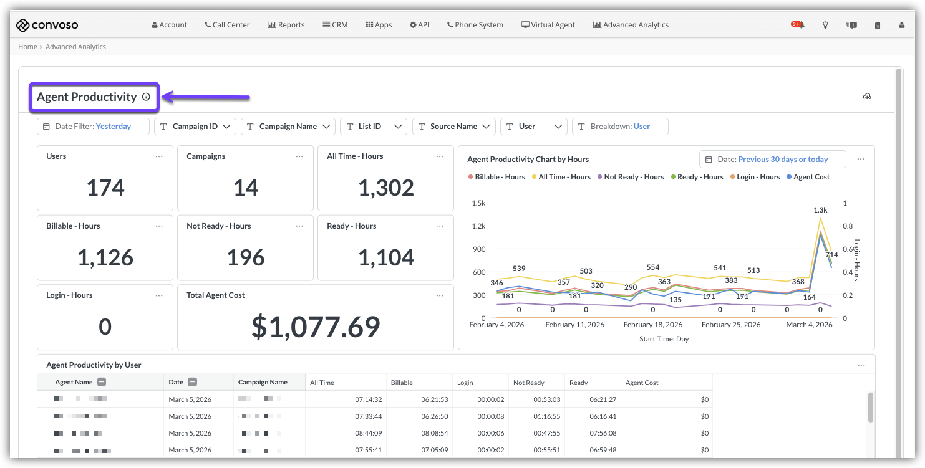Open the user profile icon
Image resolution: width=925 pixels, height=468 pixels.
901,25
